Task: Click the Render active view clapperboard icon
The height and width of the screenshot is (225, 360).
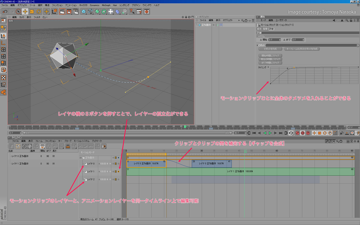Action: point(62,12)
